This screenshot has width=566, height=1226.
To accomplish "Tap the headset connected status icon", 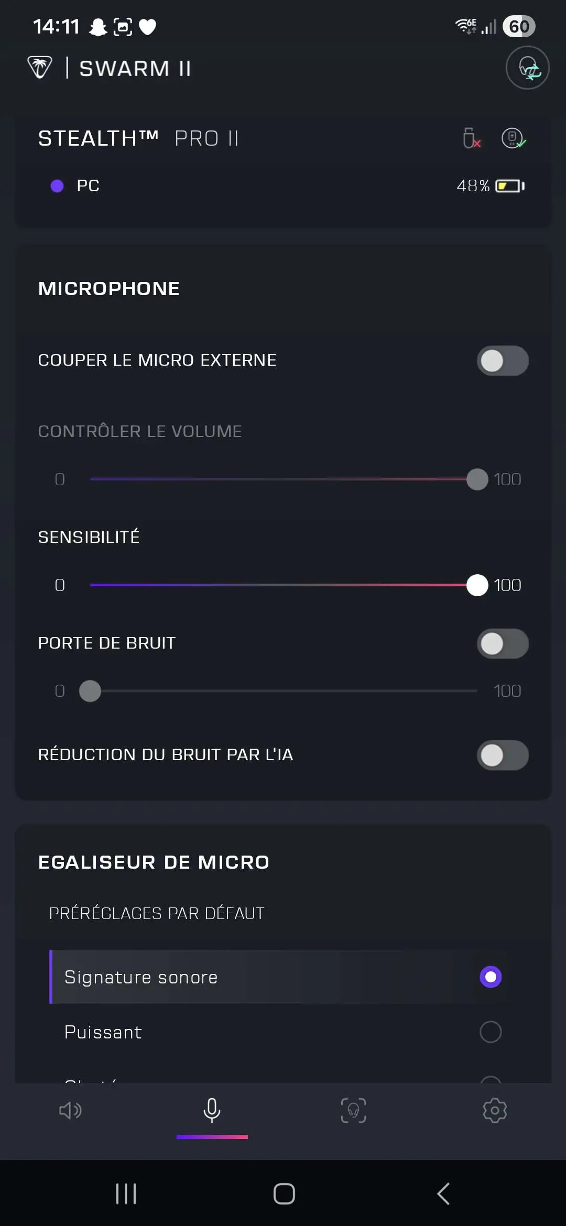I will (514, 138).
